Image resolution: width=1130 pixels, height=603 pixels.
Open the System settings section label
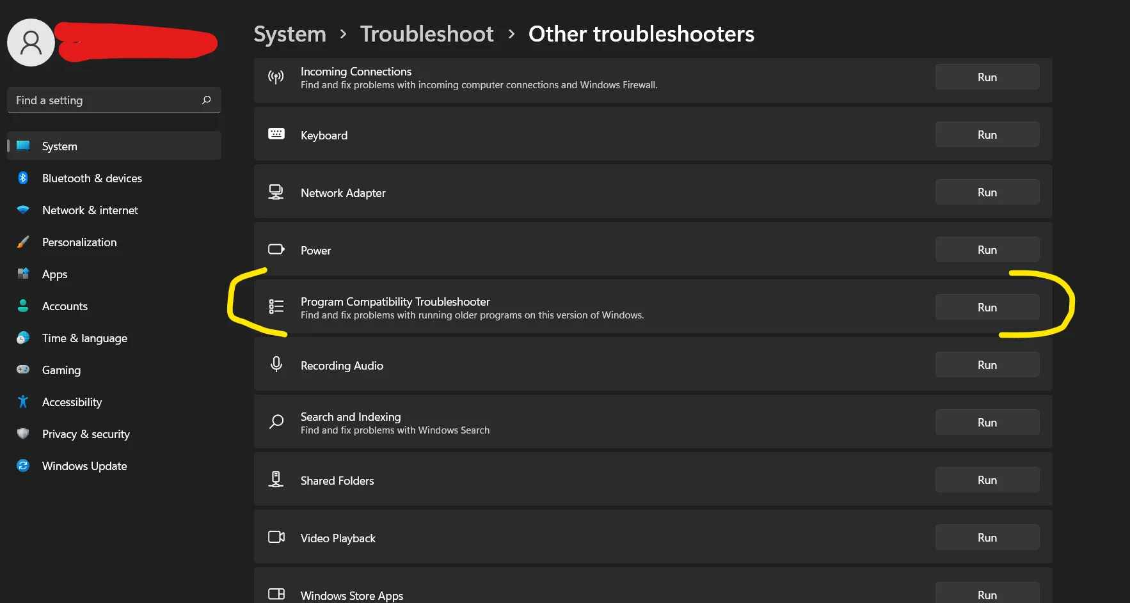(x=60, y=146)
